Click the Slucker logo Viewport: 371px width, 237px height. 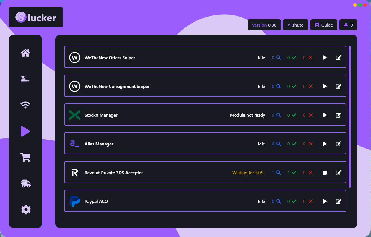pyautogui.click(x=36, y=17)
